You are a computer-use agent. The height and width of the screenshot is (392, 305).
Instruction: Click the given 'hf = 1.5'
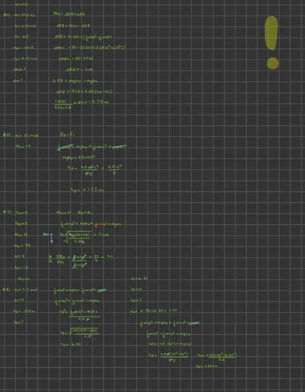pos(21,267)
